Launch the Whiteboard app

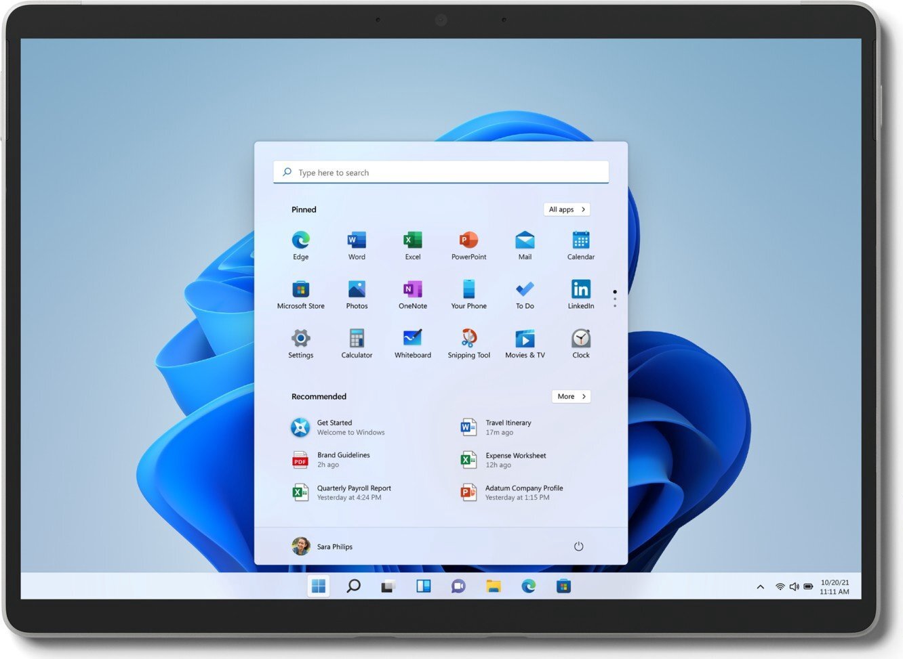[413, 343]
